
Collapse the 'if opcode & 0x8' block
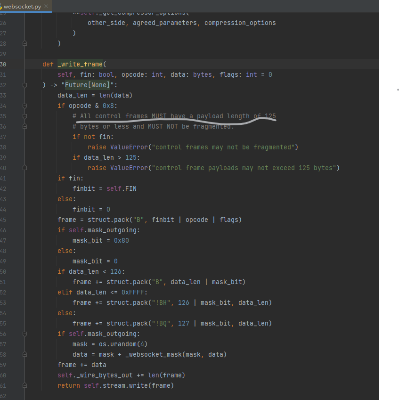[25, 106]
